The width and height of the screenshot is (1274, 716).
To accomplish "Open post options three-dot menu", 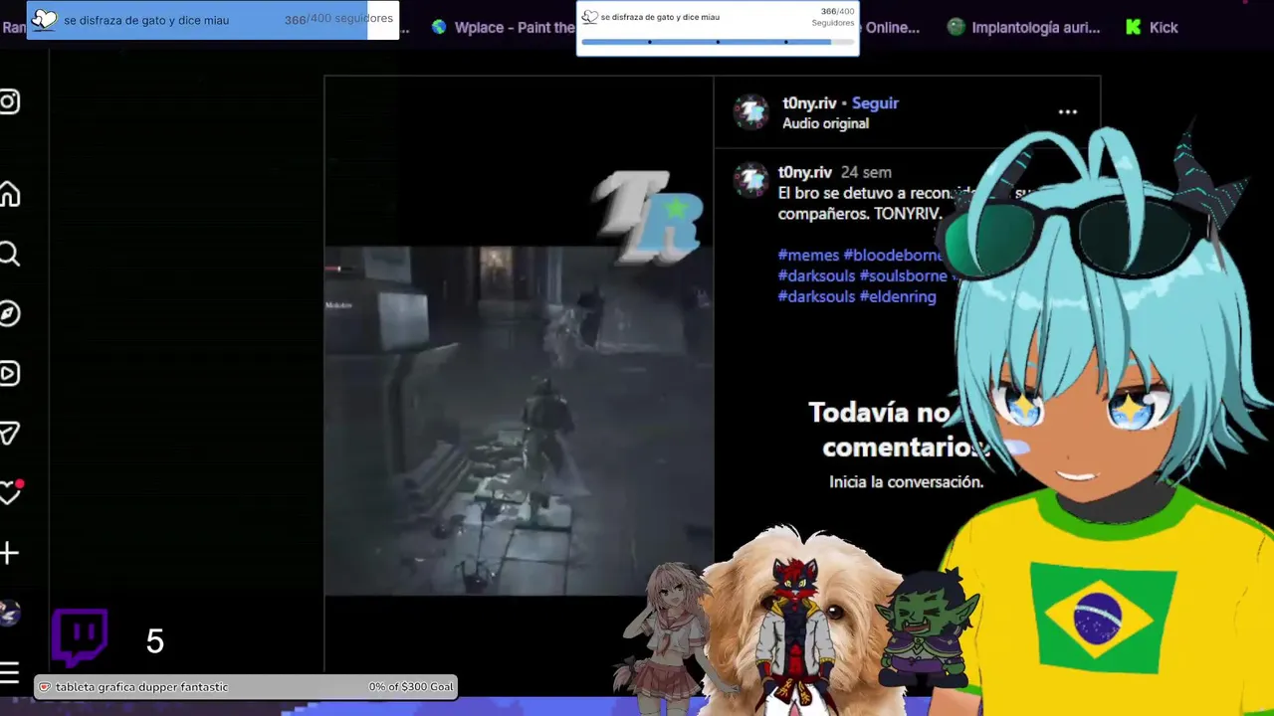I will (x=1068, y=112).
